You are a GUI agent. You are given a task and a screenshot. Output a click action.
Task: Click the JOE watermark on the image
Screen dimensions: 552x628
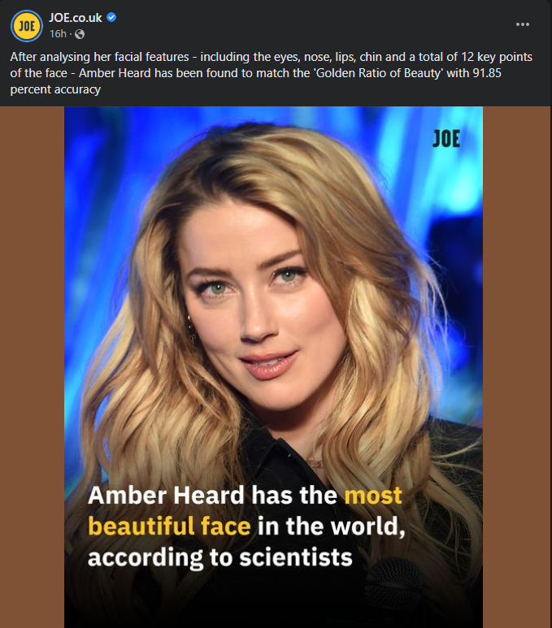[x=446, y=139]
